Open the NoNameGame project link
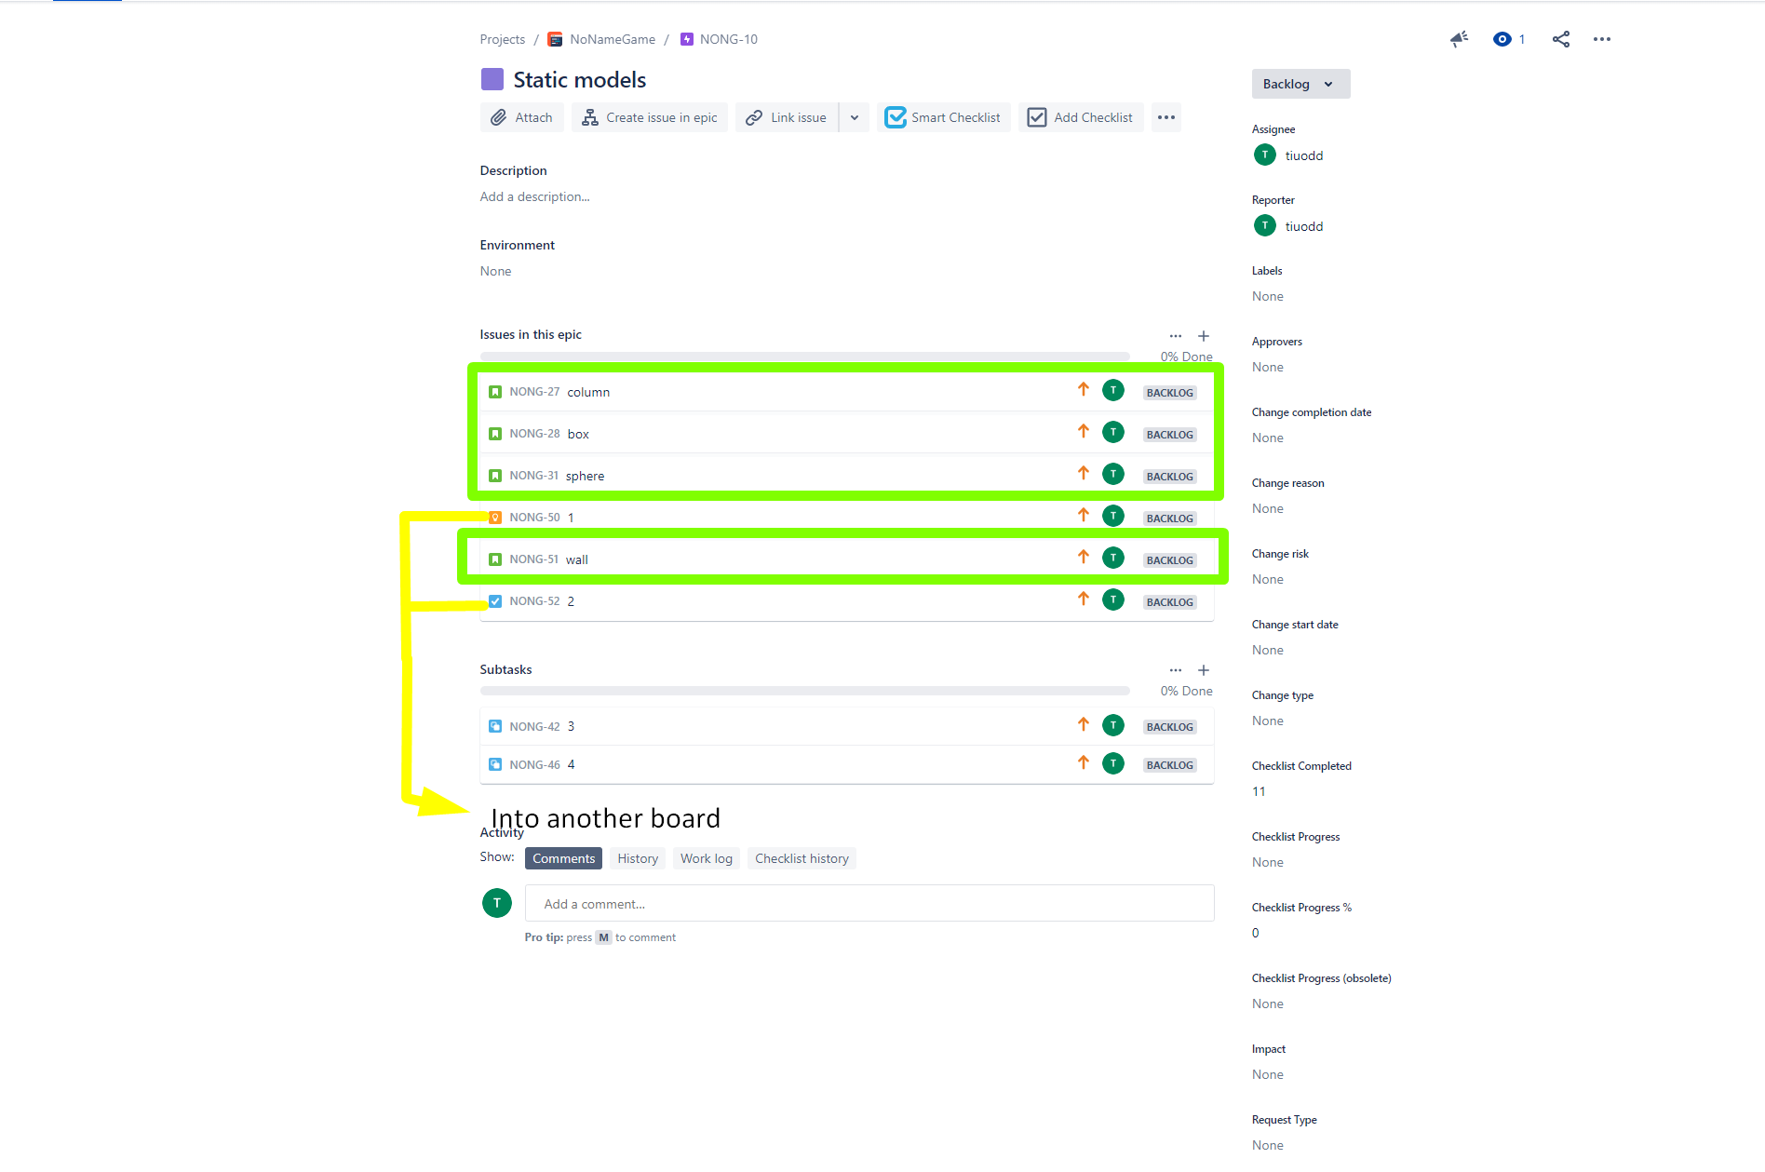Screen dimensions: 1765x1172 pyautogui.click(x=612, y=39)
